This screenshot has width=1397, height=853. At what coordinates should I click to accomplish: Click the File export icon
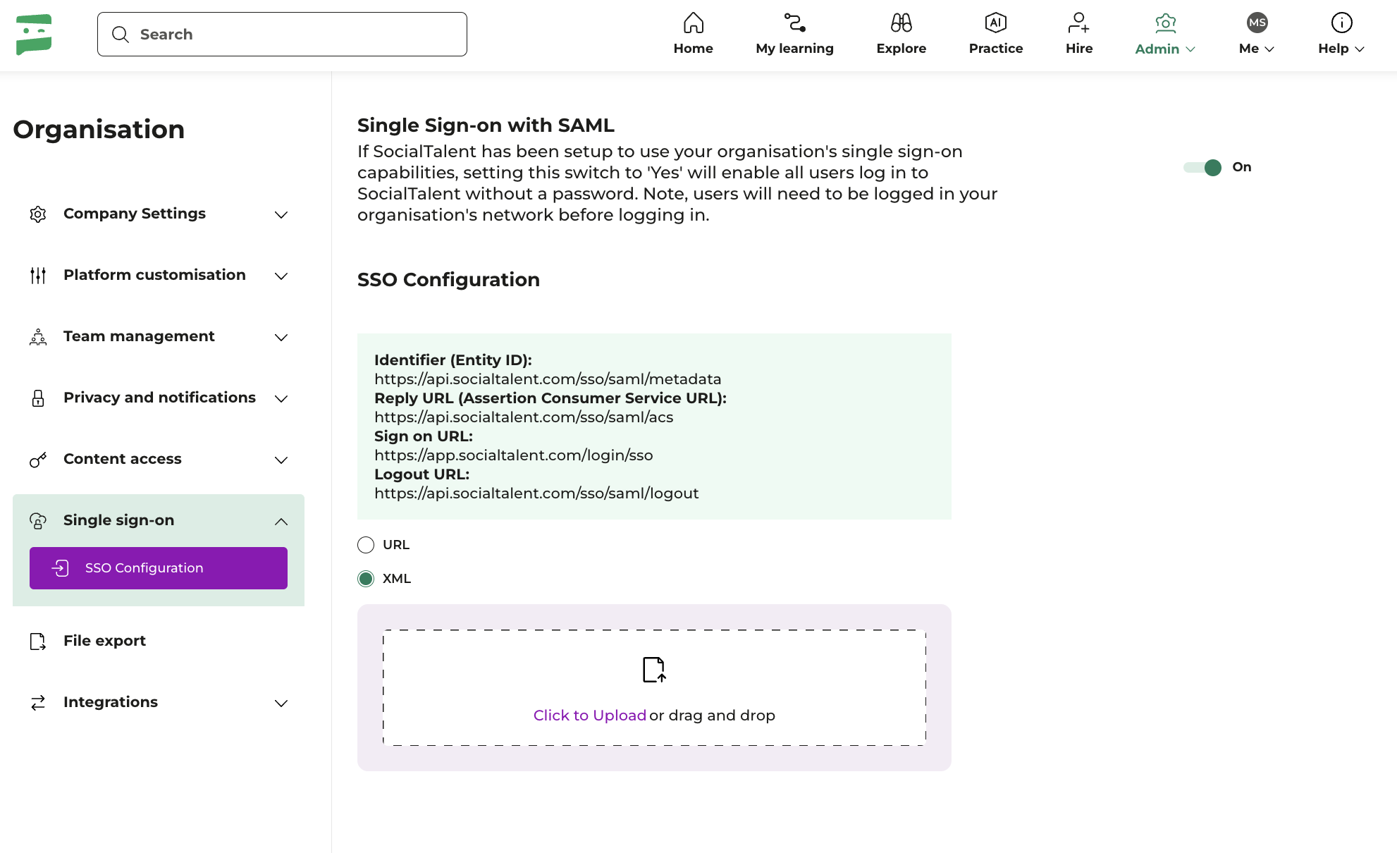(x=38, y=642)
